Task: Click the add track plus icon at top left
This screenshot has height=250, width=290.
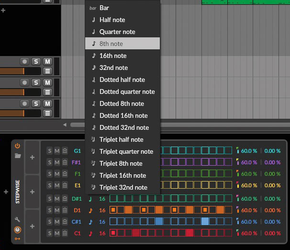Action: (x=3, y=11)
